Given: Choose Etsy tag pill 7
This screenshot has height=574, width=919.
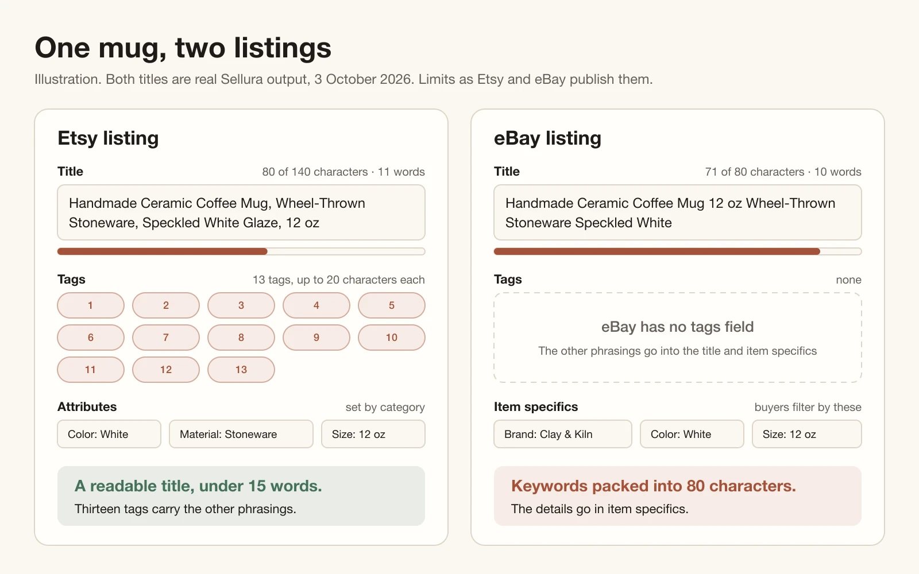Looking at the screenshot, I should click(x=166, y=338).
